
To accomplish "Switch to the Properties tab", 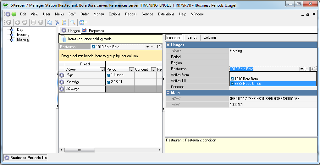I will 93,30.
